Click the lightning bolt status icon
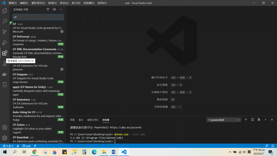277x156 pixels. point(35,146)
